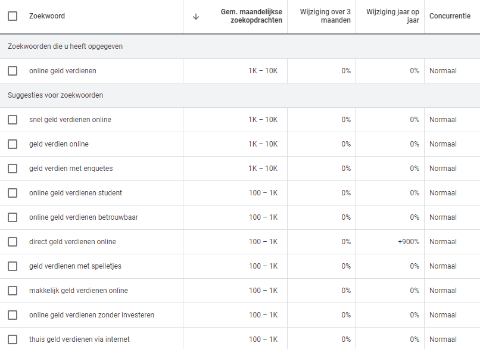
Task: Click keyword 'makkelijk geld verdienen online'
Action: (x=79, y=291)
